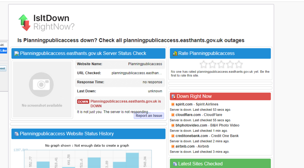
Task: Click the Down Right Now header icon
Action: pyautogui.click(x=173, y=96)
